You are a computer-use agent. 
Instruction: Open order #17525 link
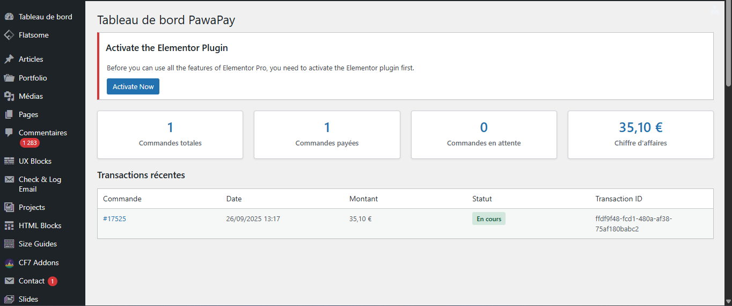114,218
